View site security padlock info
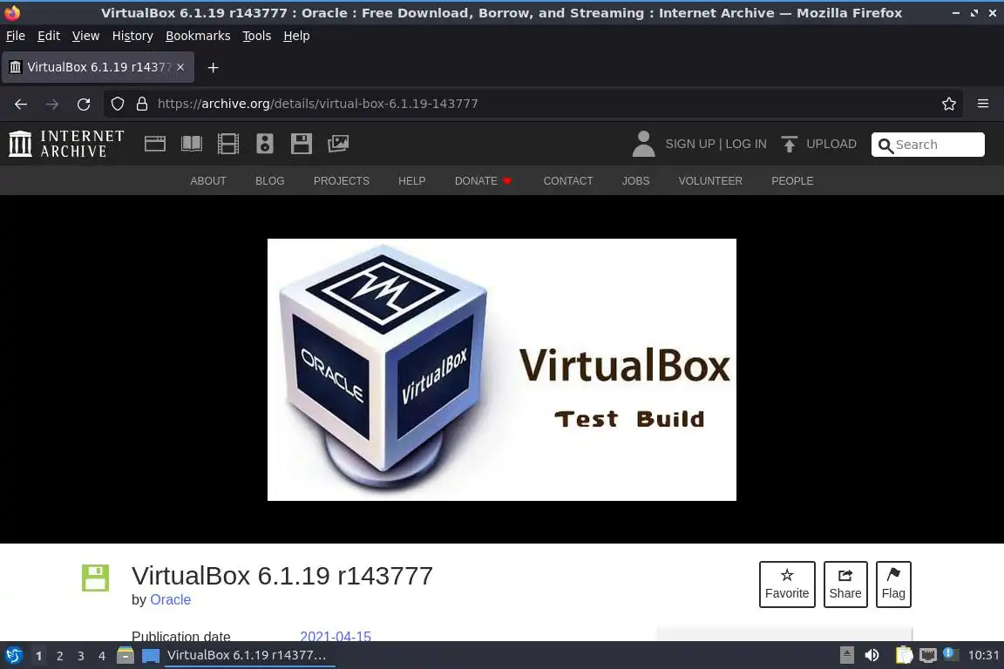Image resolution: width=1004 pixels, height=669 pixels. [142, 104]
